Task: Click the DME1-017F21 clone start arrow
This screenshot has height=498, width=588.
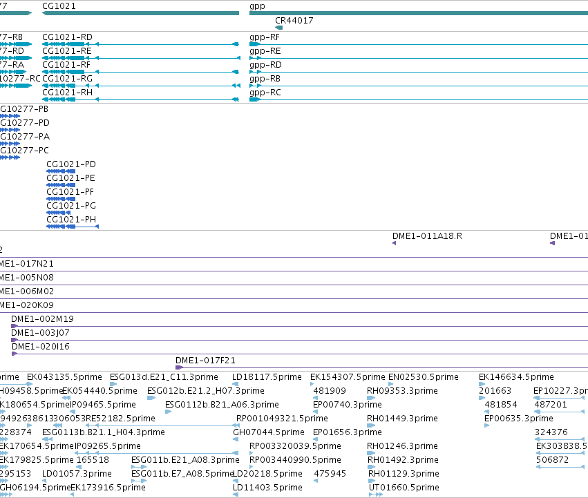Action: click(179, 367)
